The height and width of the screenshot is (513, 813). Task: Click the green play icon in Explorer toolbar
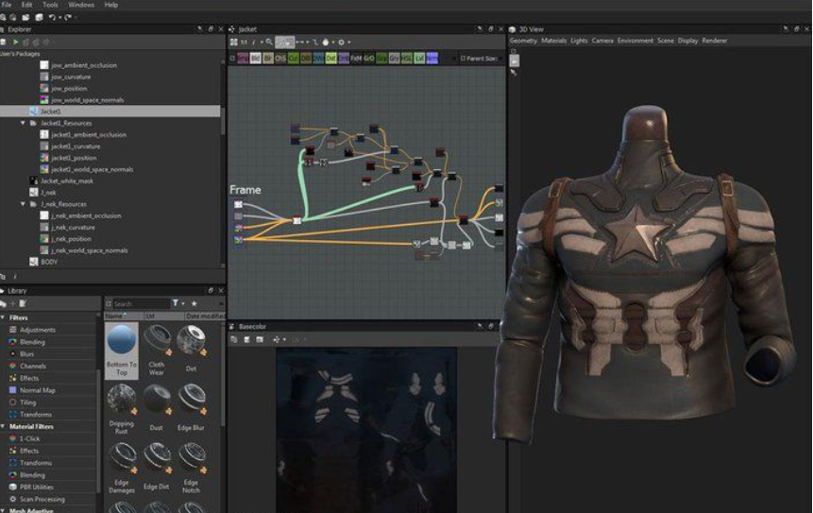(15, 42)
